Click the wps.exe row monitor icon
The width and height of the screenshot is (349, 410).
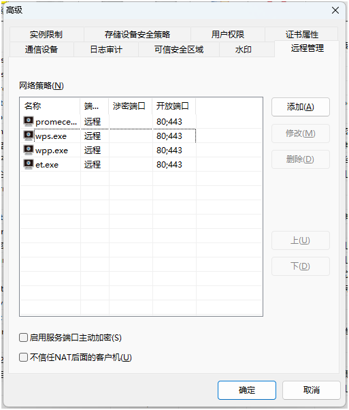pos(29,136)
